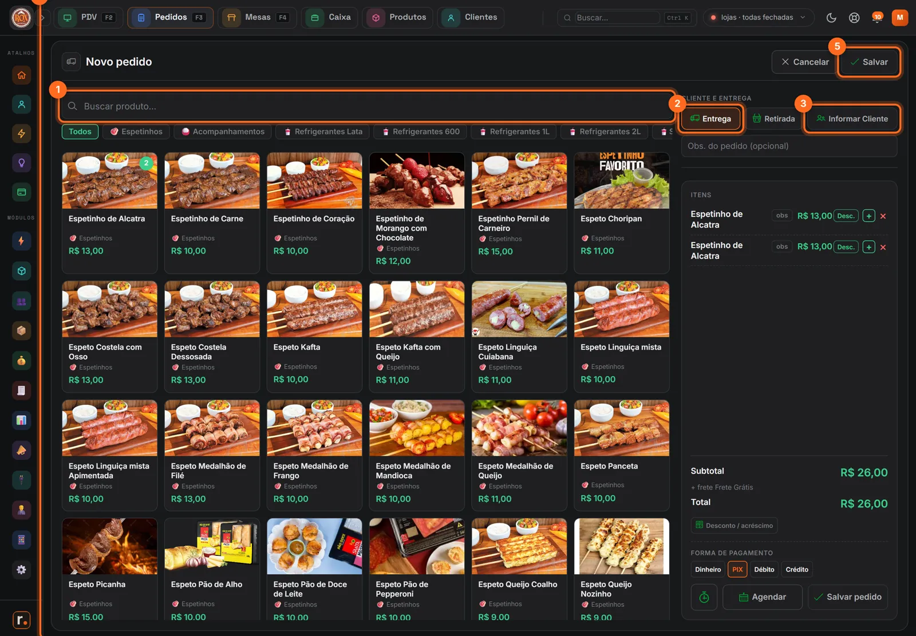Toggle dark mode moon icon
Viewport: 916px width, 636px height.
(x=831, y=18)
